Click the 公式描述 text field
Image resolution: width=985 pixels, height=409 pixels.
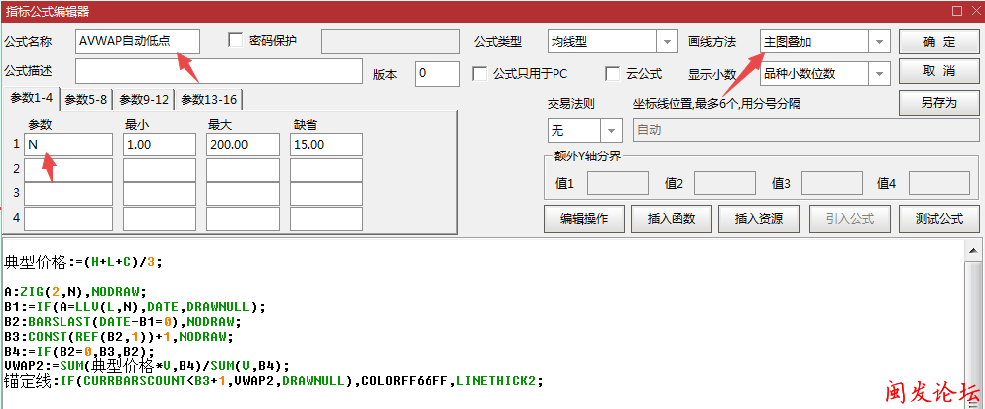(x=218, y=72)
